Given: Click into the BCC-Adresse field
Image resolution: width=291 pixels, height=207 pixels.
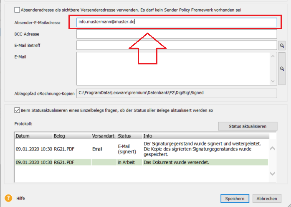Looking at the screenshot, I should pos(177,34).
